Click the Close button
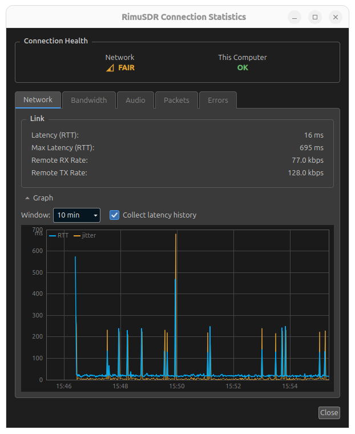Screen dimensions: 355x434 pyautogui.click(x=329, y=412)
